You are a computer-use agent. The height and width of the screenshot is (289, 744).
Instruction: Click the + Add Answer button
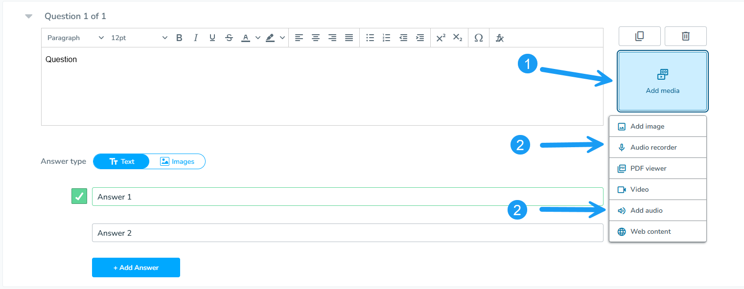point(136,267)
